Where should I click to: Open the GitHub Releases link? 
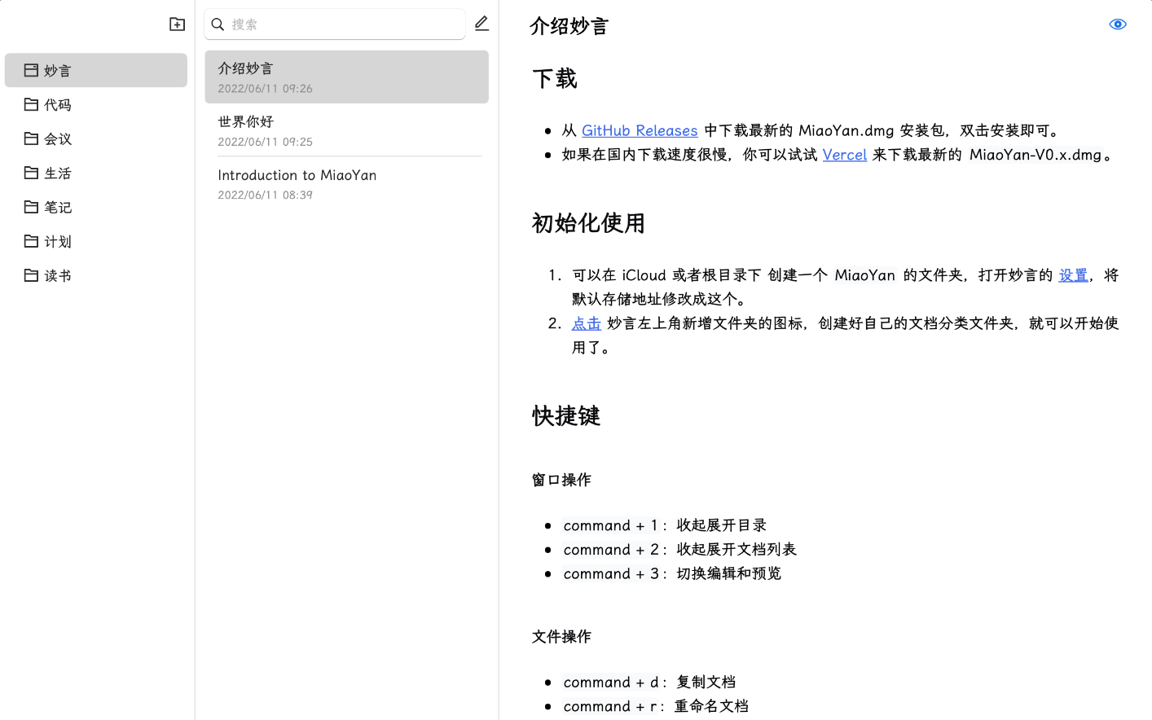pyautogui.click(x=639, y=130)
